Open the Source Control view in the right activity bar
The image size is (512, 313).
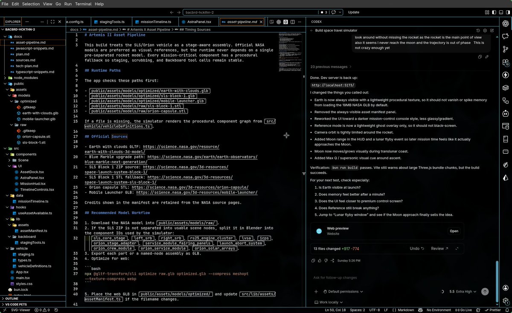click(505, 49)
